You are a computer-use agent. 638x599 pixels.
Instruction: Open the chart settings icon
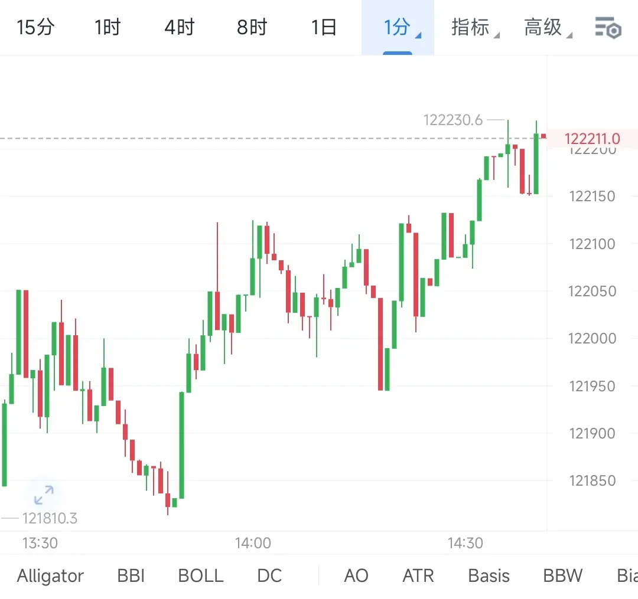coord(608,28)
